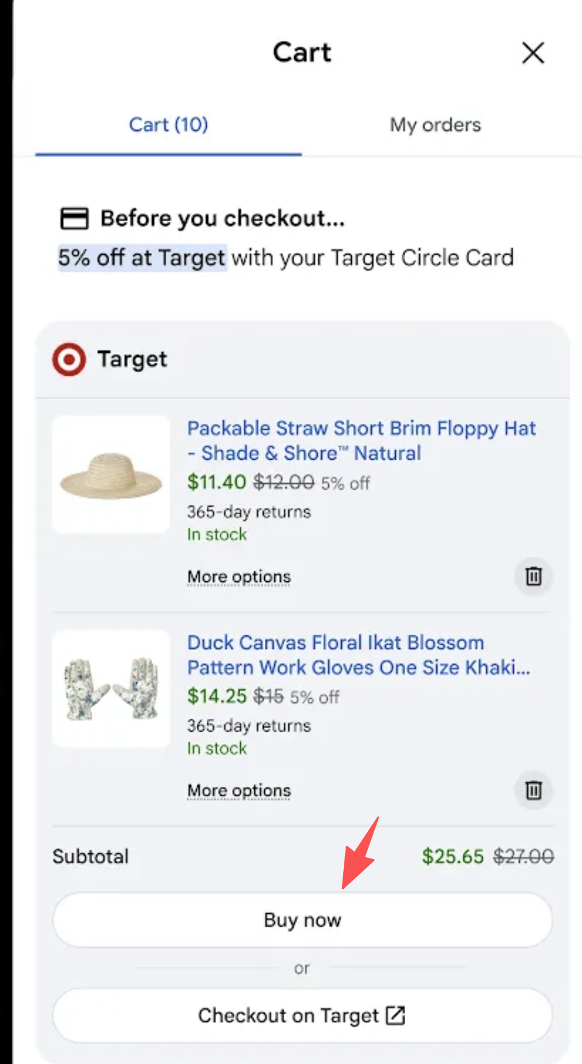582x1064 pixels.
Task: Open the Duck Canvas Floral Ikat Gloves link
Action: (x=359, y=655)
